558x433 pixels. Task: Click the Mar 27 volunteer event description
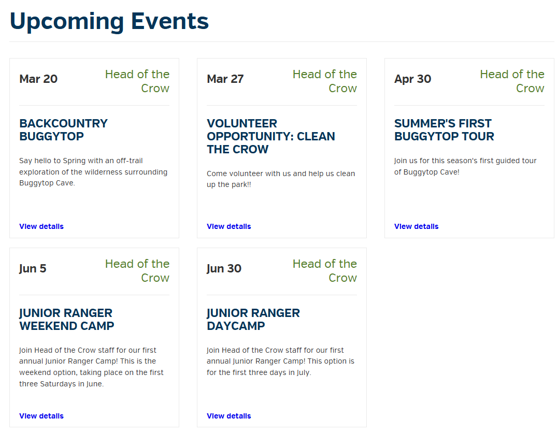coord(281,179)
